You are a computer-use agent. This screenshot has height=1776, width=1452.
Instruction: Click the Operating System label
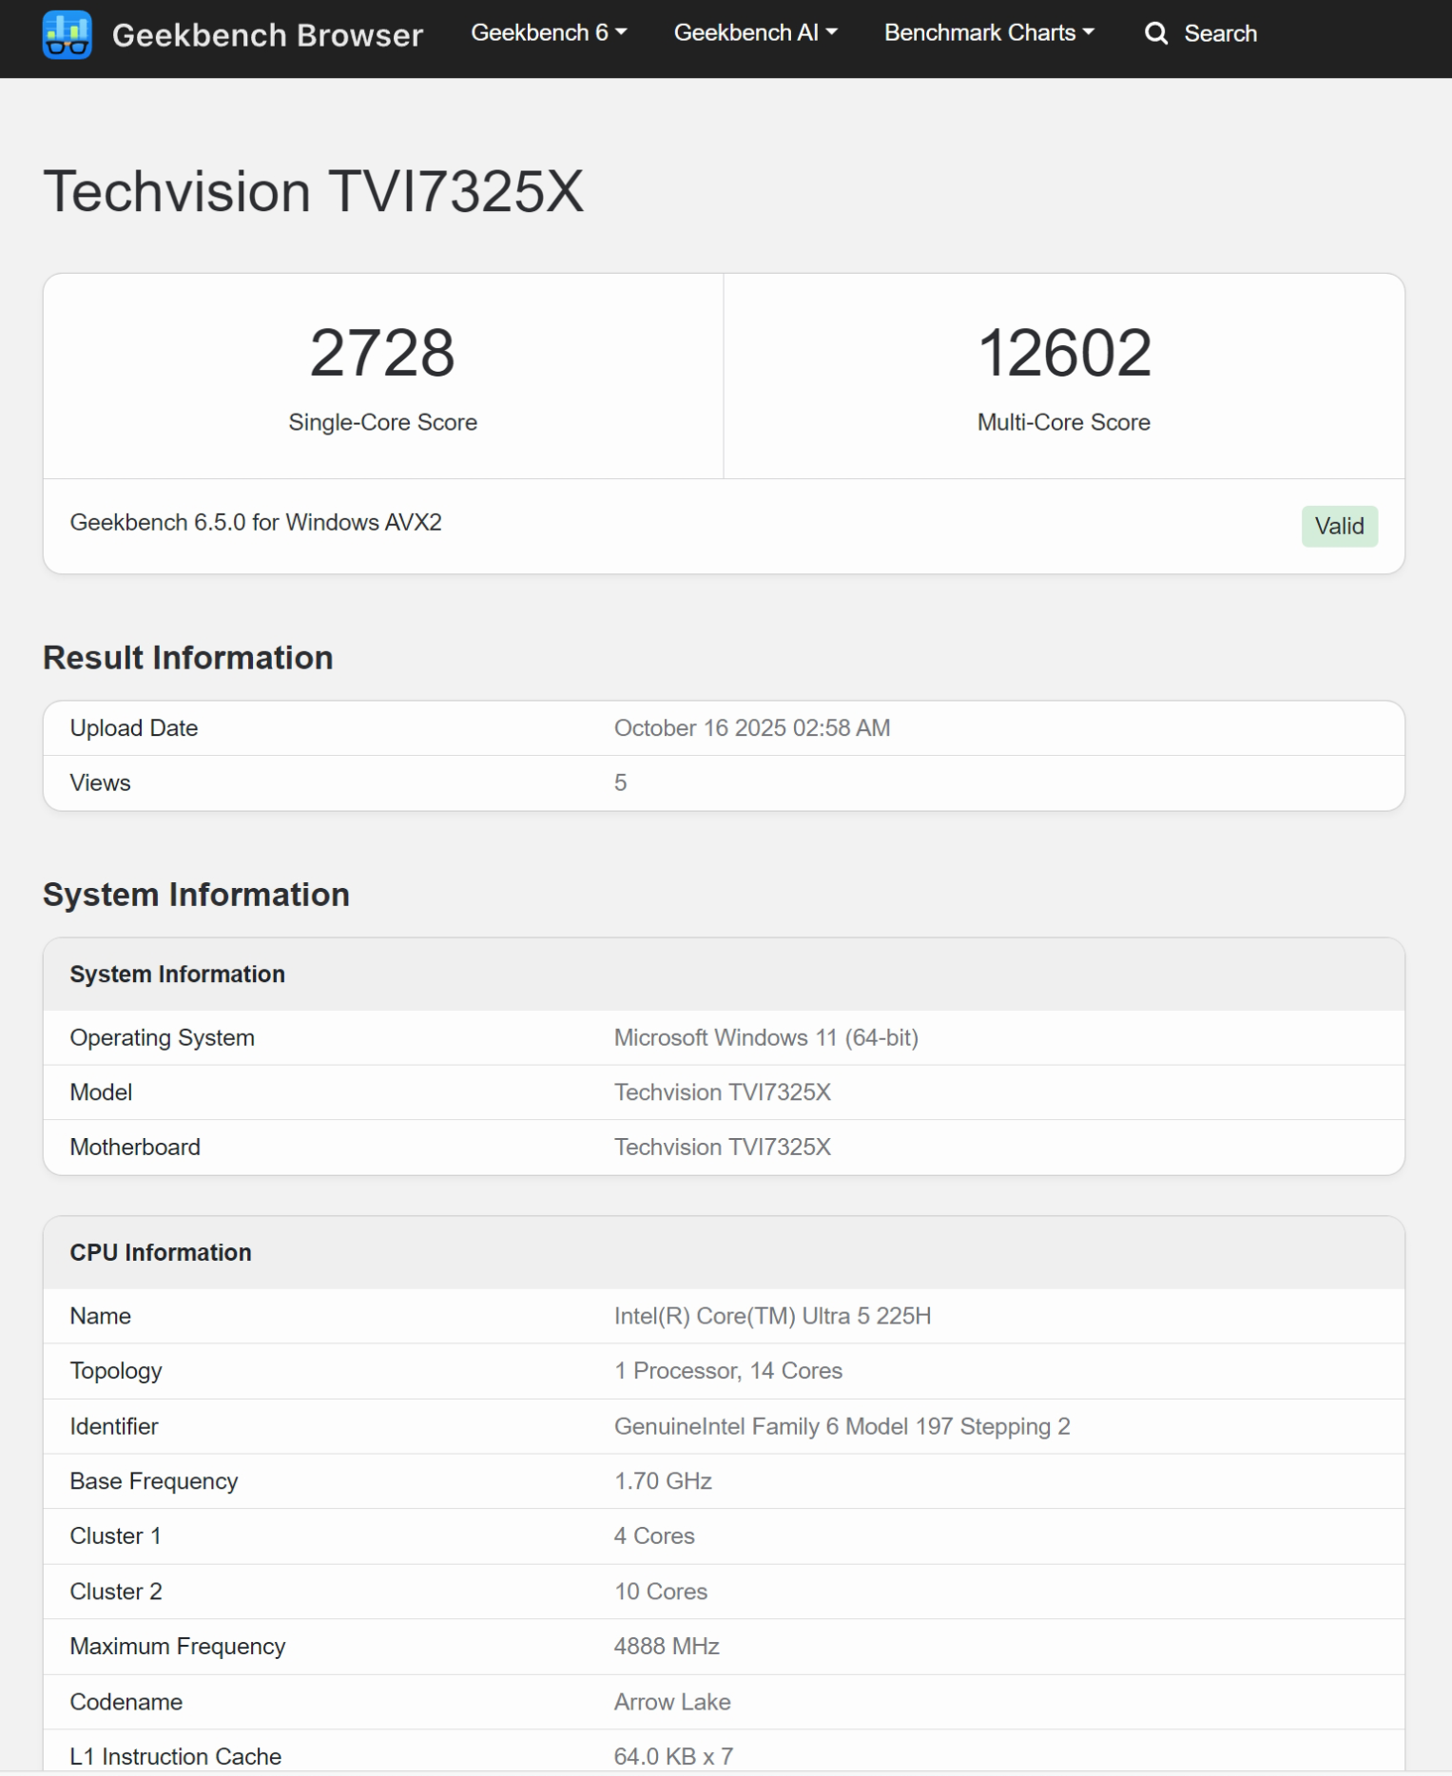coord(163,1037)
